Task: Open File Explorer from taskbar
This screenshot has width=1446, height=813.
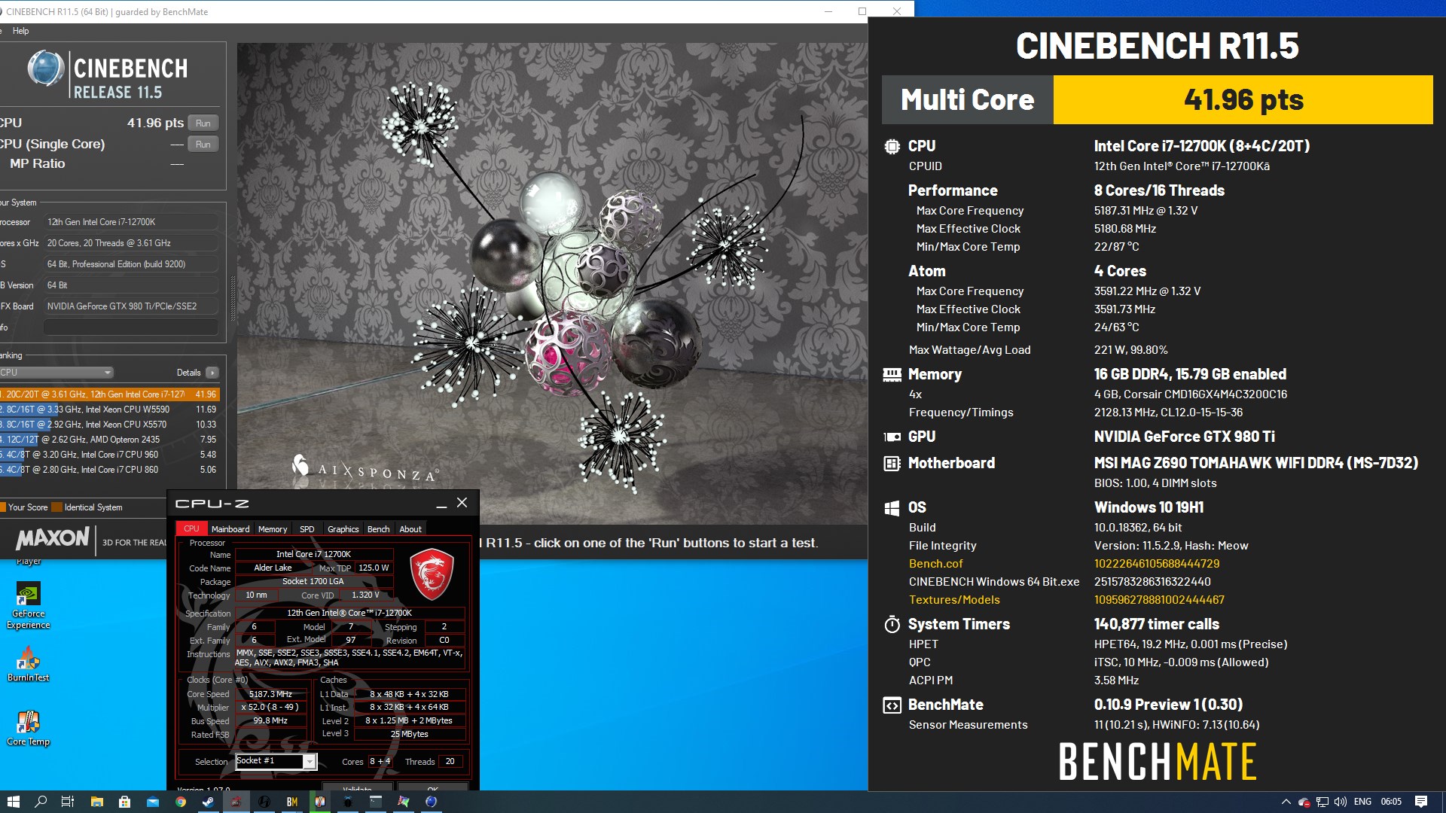Action: [x=96, y=802]
